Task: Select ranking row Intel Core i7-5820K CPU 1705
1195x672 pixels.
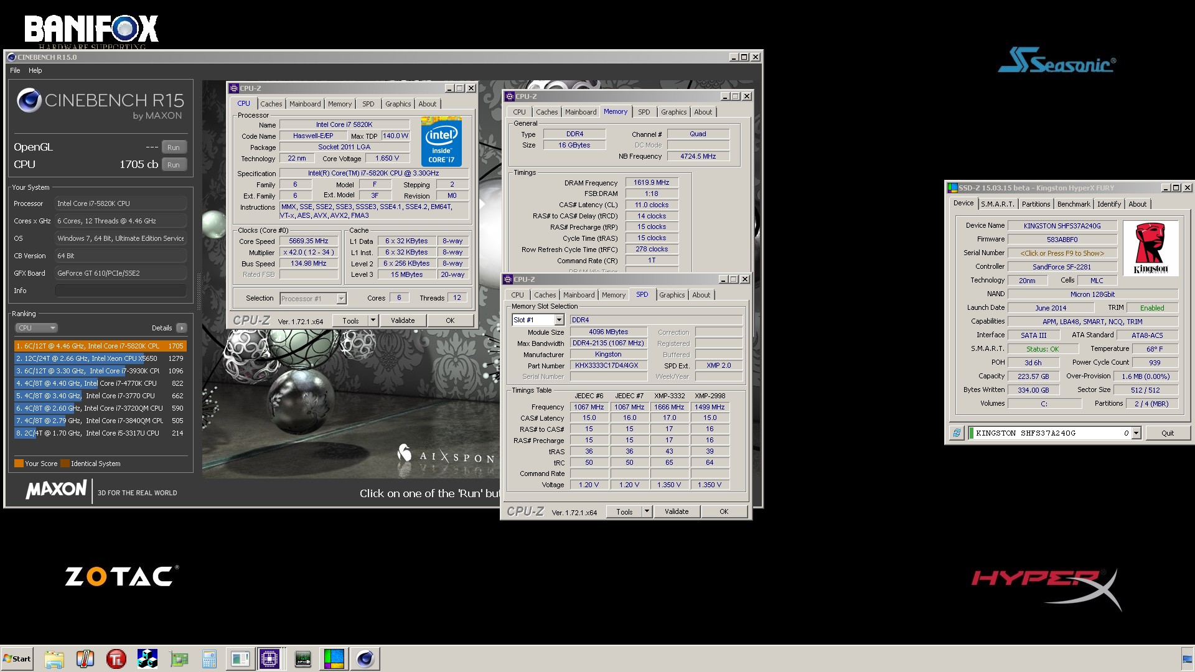Action: click(100, 346)
